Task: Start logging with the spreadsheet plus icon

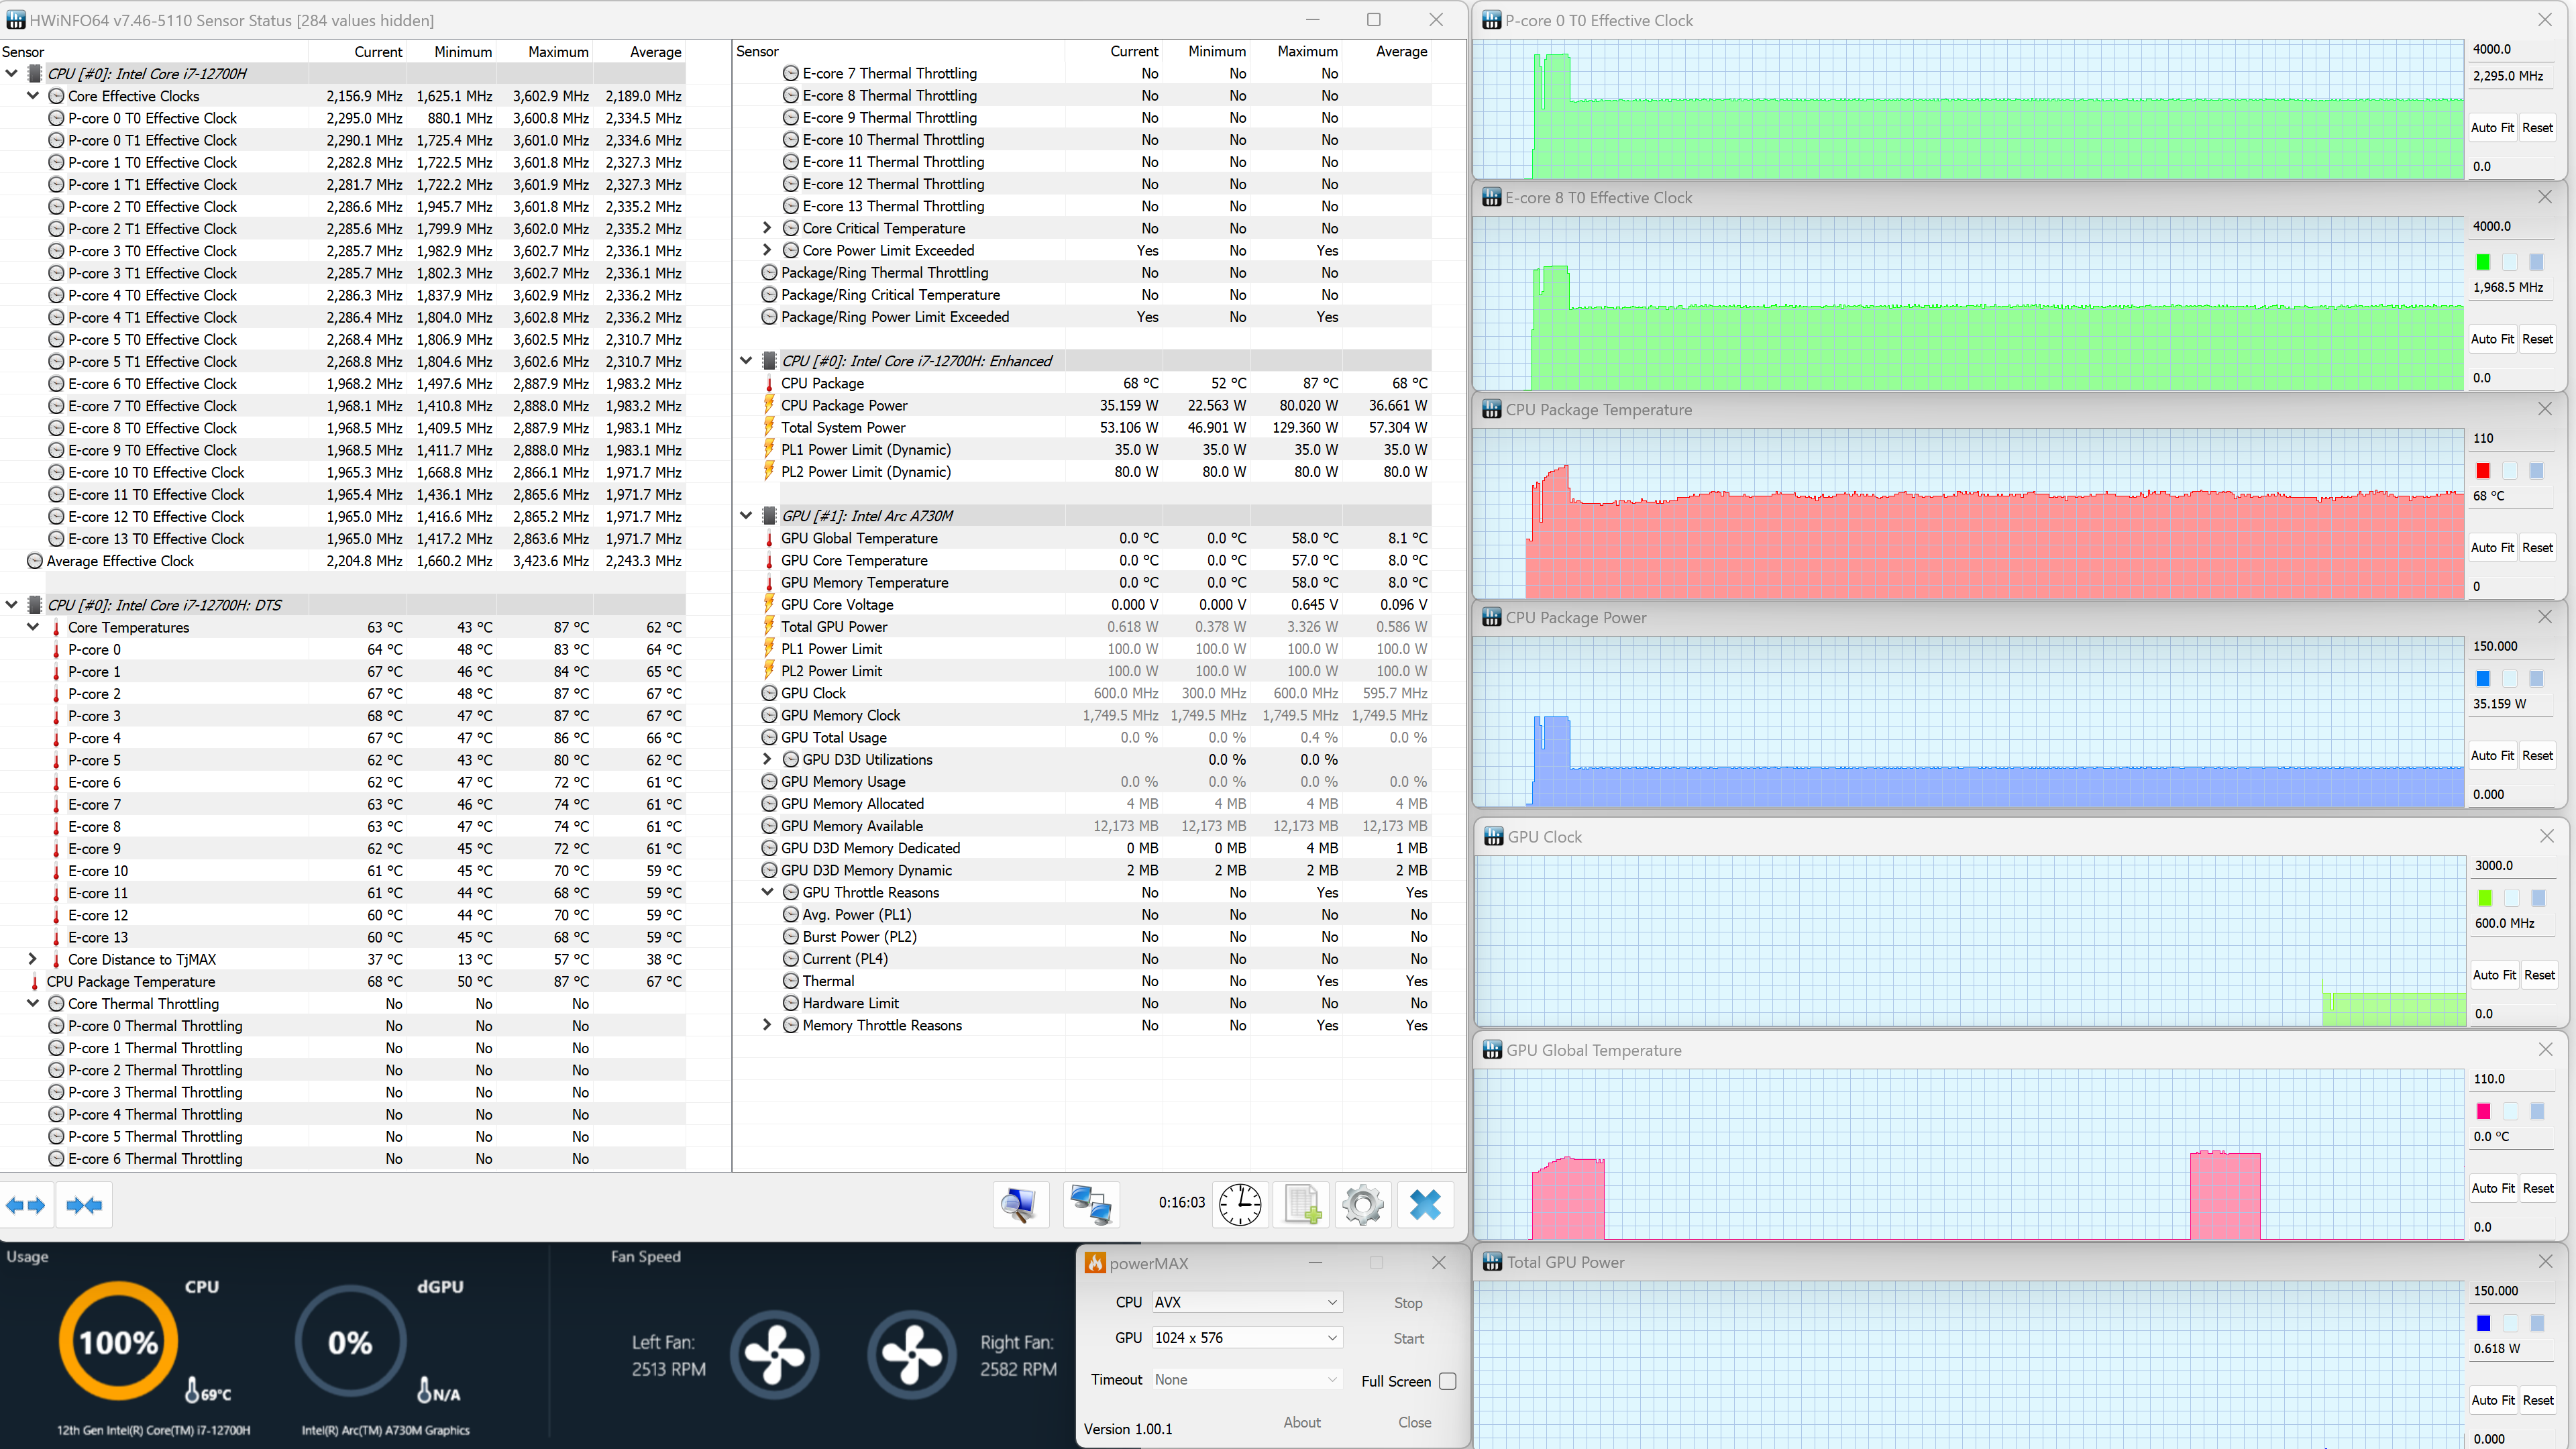Action: pyautogui.click(x=1303, y=1204)
